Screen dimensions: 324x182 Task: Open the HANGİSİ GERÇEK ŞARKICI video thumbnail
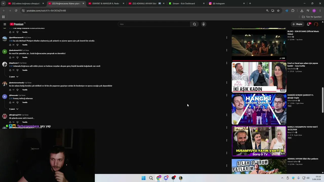coord(259,109)
